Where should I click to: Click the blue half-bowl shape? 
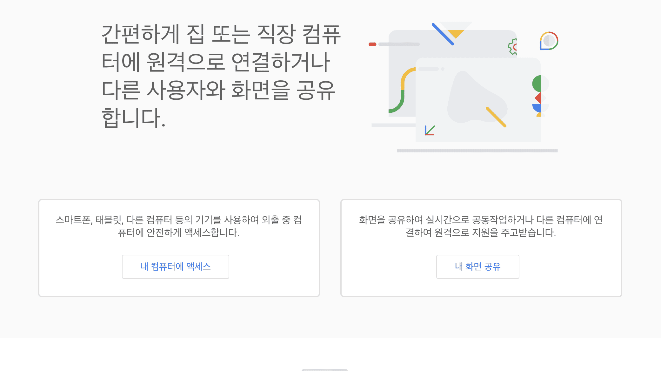[x=537, y=108]
